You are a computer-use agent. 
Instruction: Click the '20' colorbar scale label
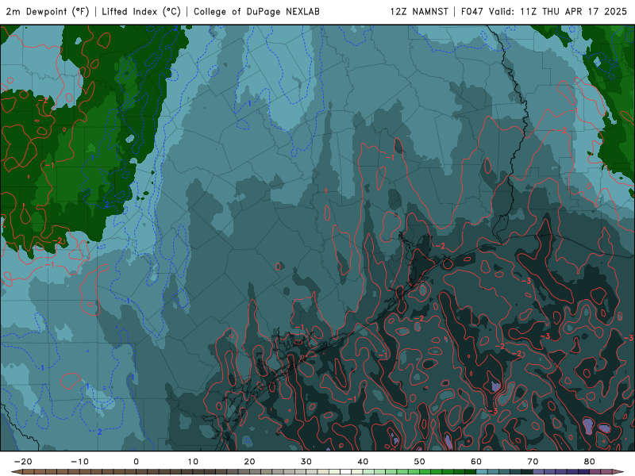click(x=249, y=462)
